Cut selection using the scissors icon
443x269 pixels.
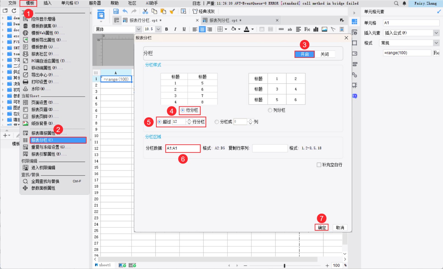pyautogui.click(x=145, y=11)
